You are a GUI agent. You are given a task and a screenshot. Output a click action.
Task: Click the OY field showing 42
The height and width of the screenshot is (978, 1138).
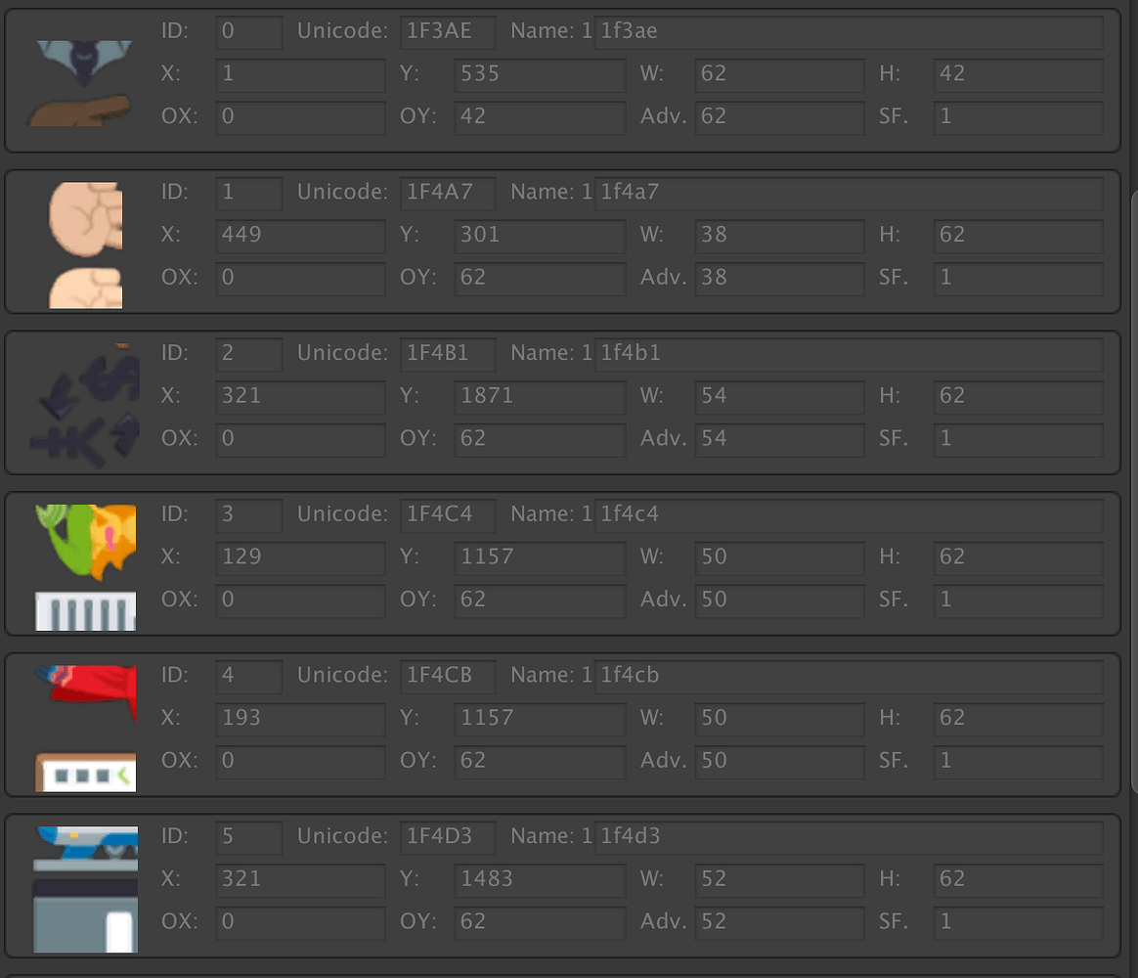tap(539, 117)
